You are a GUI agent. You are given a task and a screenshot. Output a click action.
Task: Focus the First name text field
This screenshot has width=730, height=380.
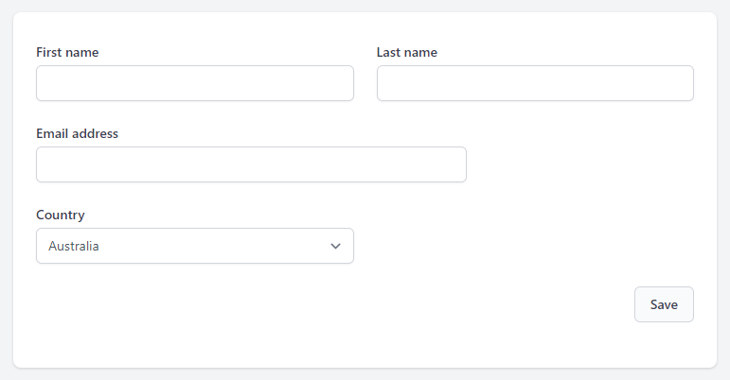click(x=195, y=83)
